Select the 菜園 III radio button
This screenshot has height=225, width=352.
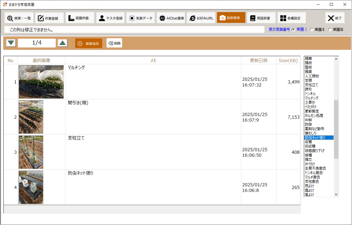point(330,30)
